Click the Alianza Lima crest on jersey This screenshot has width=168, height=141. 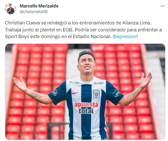(x=96, y=94)
